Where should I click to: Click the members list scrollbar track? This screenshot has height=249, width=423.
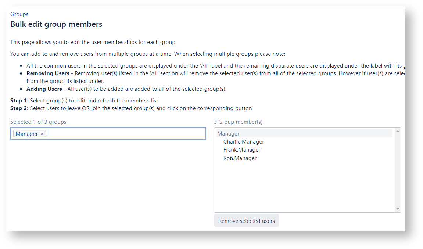tap(398, 169)
